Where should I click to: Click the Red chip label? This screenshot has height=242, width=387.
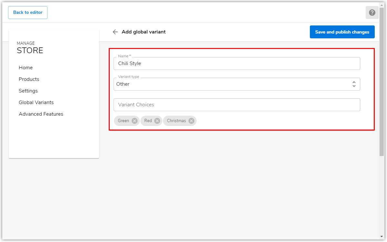coord(148,121)
